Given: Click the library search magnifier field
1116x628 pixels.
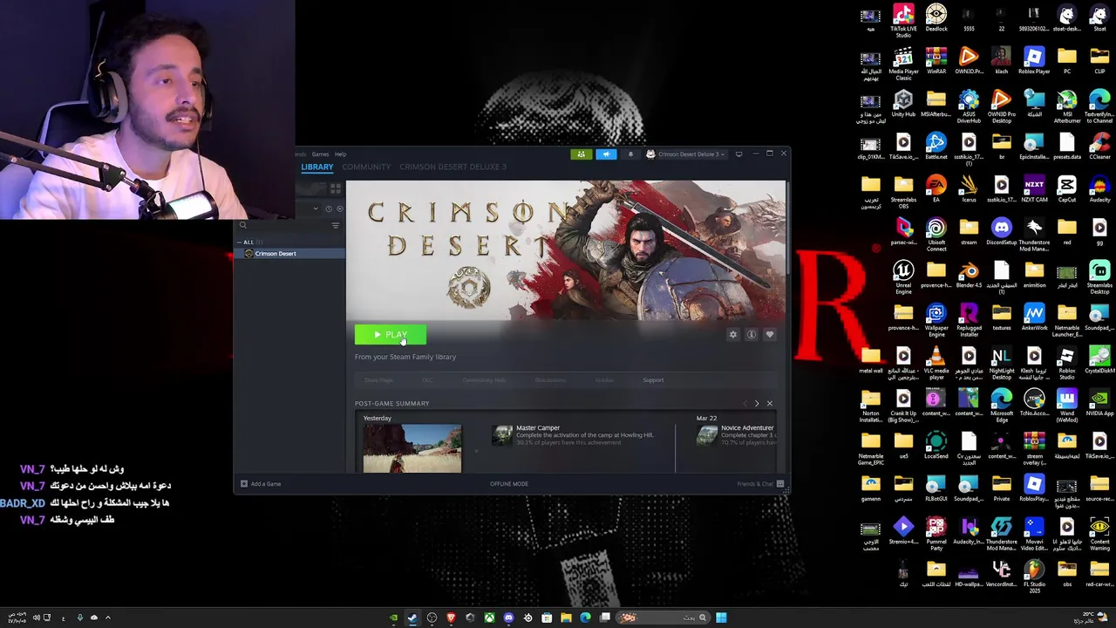Looking at the screenshot, I should 243,226.
